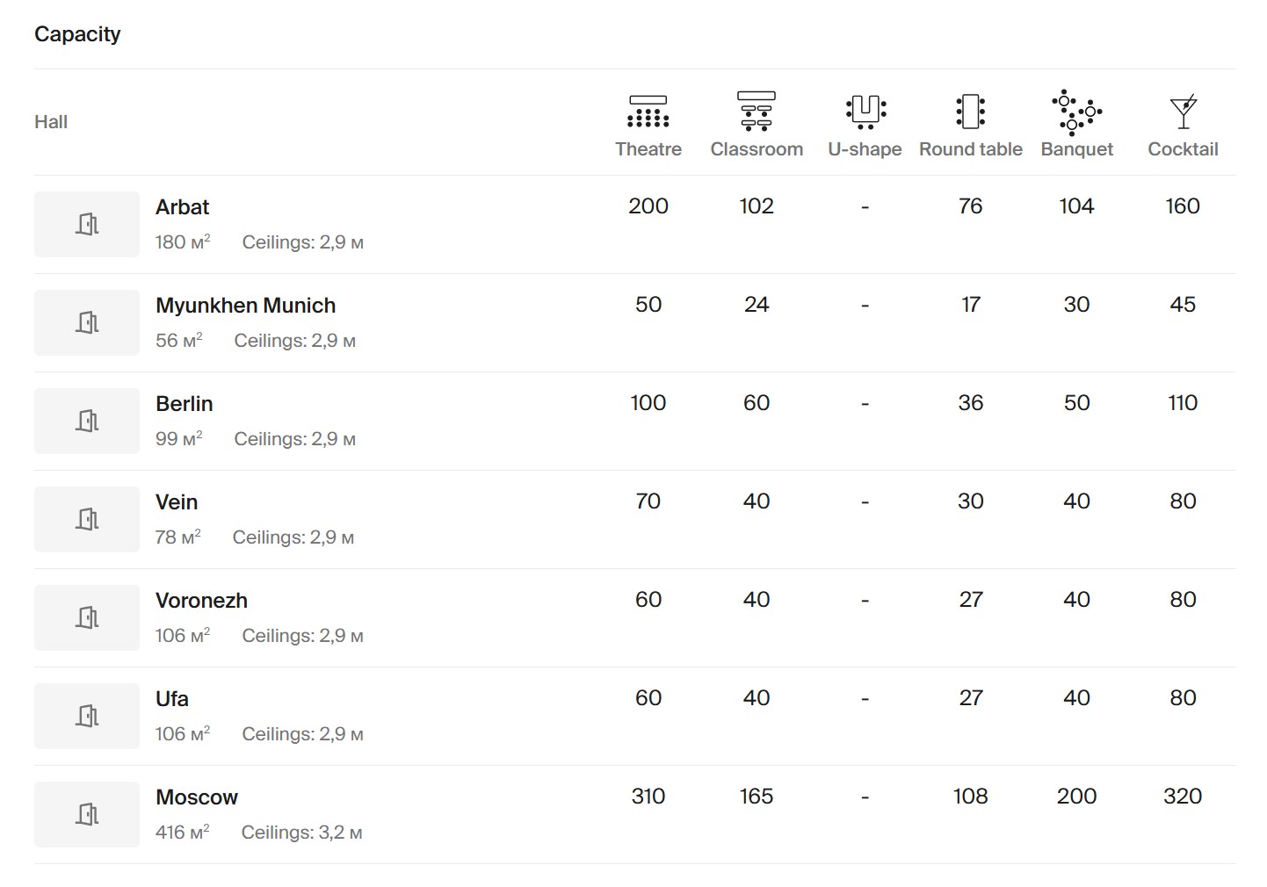Click the Hall column header
The width and height of the screenshot is (1267, 887).
click(x=51, y=122)
